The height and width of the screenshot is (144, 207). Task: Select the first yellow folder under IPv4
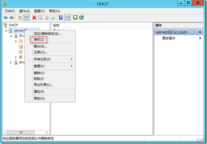[21, 41]
